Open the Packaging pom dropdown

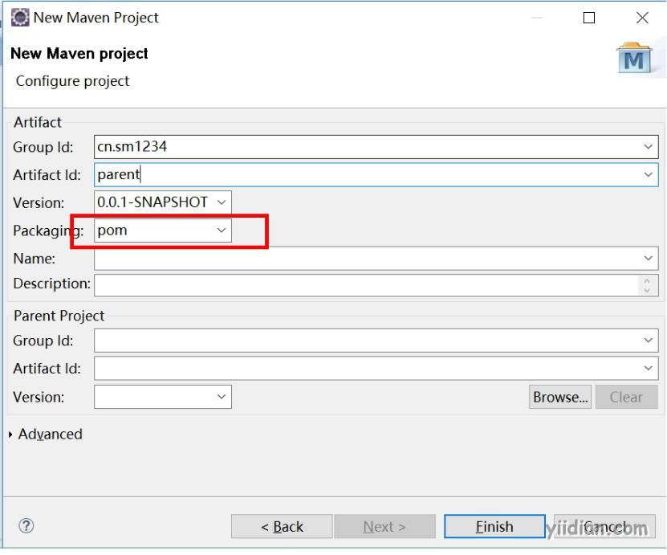(222, 231)
